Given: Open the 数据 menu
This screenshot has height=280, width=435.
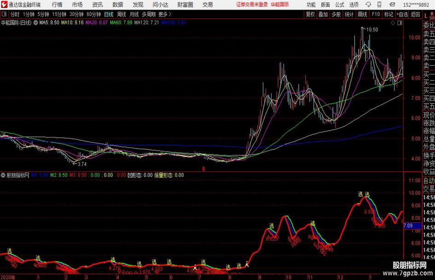Looking at the screenshot, I should (x=118, y=5).
